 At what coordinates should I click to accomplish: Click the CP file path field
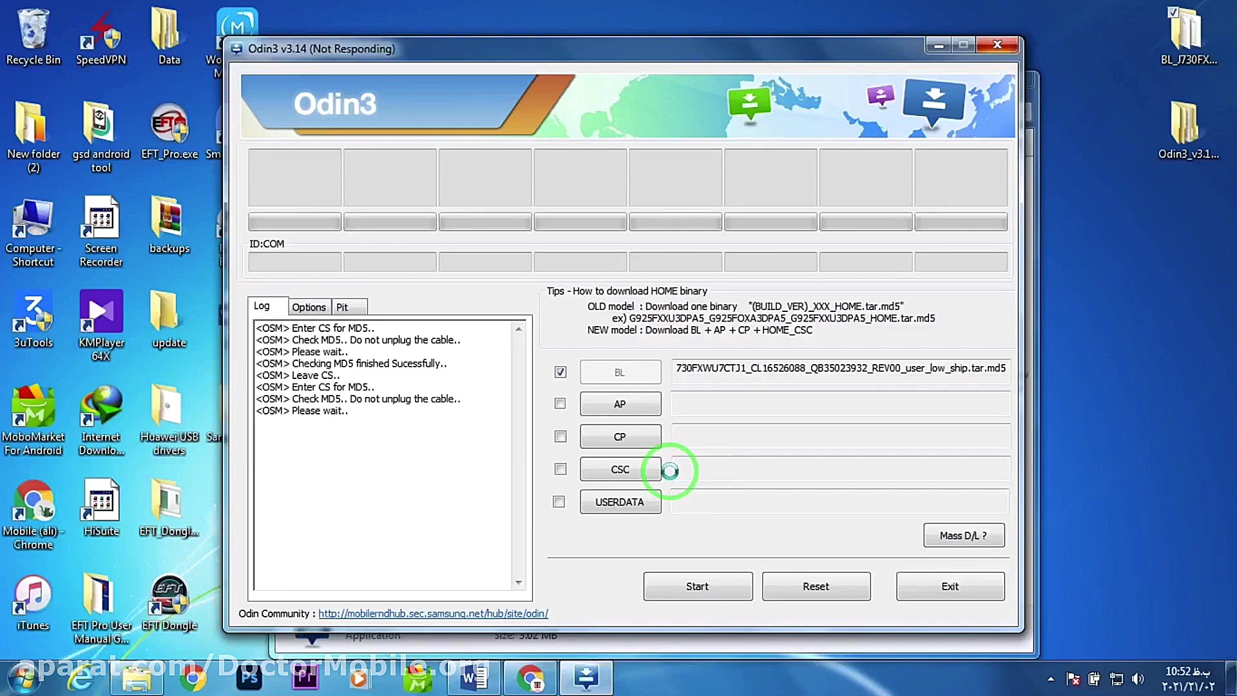point(840,436)
